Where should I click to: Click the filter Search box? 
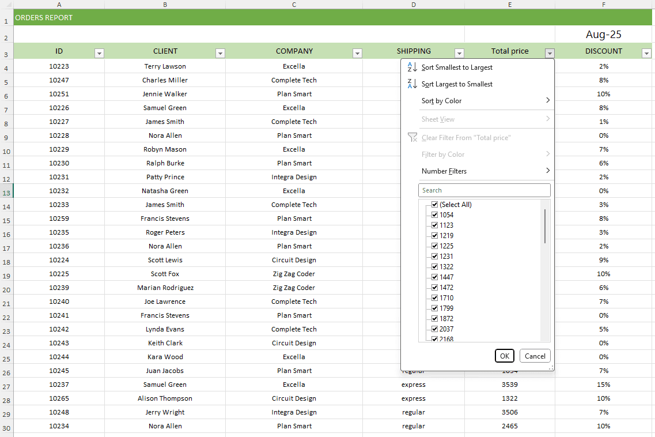point(484,190)
